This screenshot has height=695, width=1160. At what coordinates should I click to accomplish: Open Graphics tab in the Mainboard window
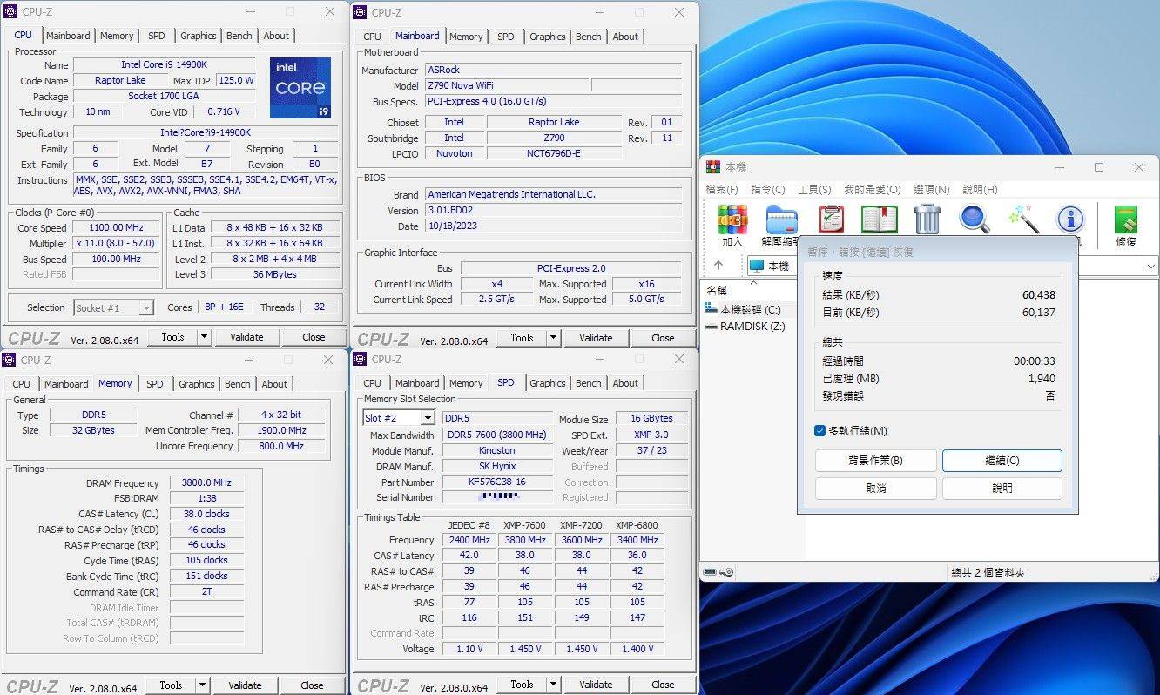tap(547, 37)
